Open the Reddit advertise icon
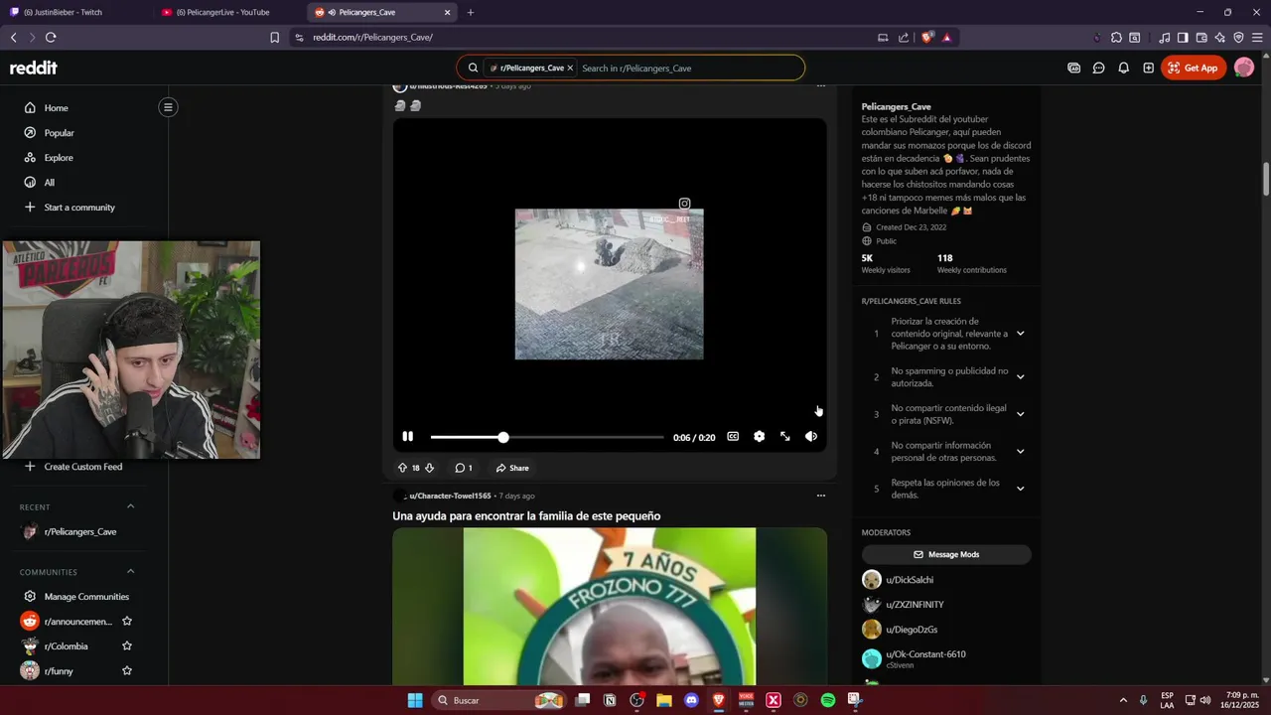This screenshot has width=1271, height=715. (x=1074, y=69)
